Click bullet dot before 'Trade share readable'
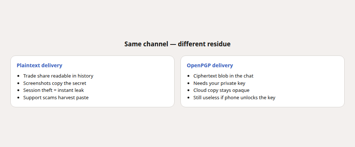Viewport: 355px width, 147px height. coord(18,76)
